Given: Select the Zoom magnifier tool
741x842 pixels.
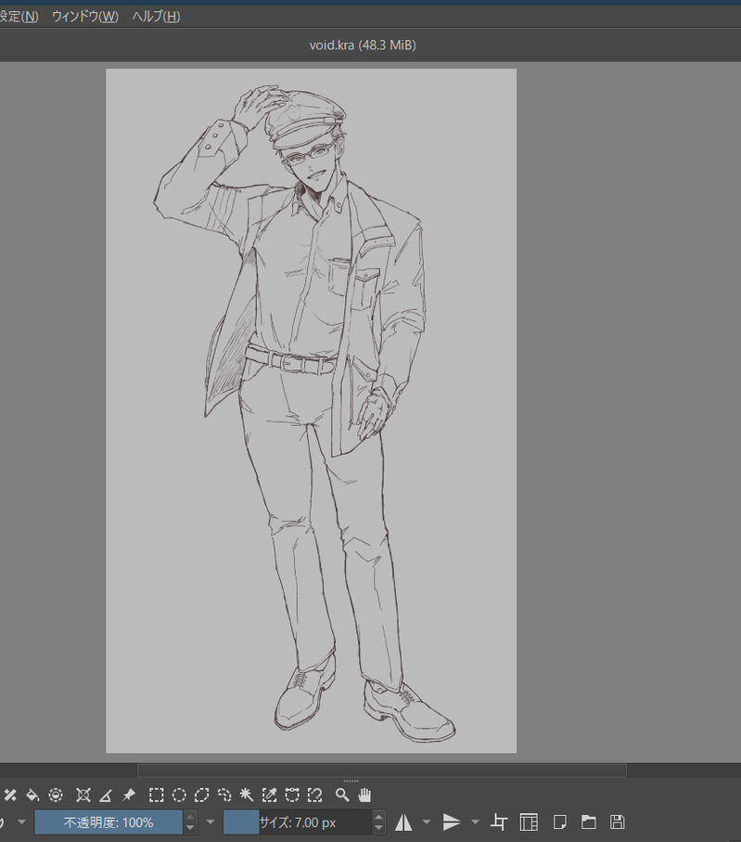Looking at the screenshot, I should tap(342, 795).
